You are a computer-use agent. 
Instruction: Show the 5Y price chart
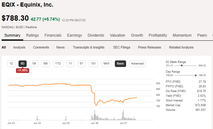pos(81,64)
